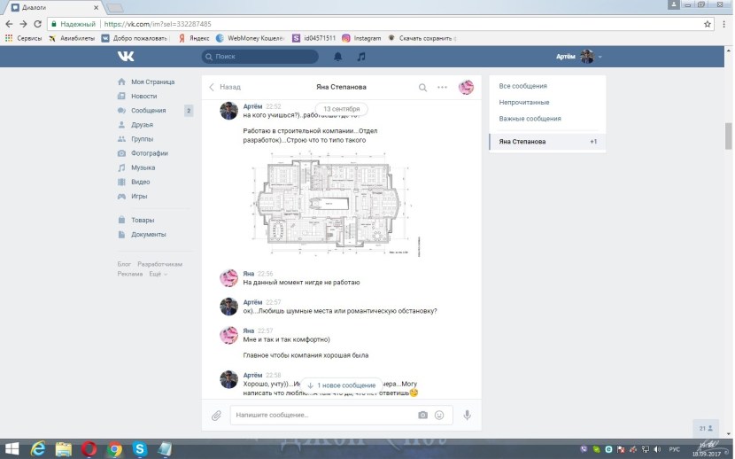Image resolution: width=735 pixels, height=459 pixels.
Task: Select the Непрочитанные messages filter
Action: click(523, 103)
